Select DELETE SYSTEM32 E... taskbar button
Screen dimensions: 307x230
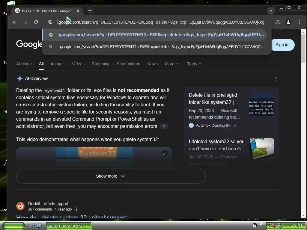69,226
